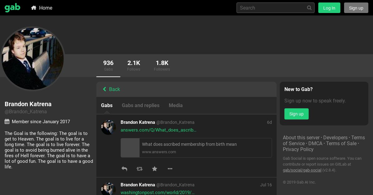
Task: Click the Home house icon
Action: point(34,8)
